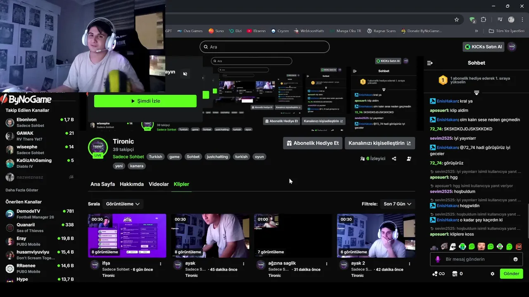
Task: Expand the gift leaderboard chevron in chat
Action: pyautogui.click(x=476, y=93)
